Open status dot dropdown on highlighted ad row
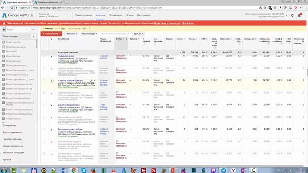Image resolution: width=308 pixels, height=173 pixels. pos(52,81)
